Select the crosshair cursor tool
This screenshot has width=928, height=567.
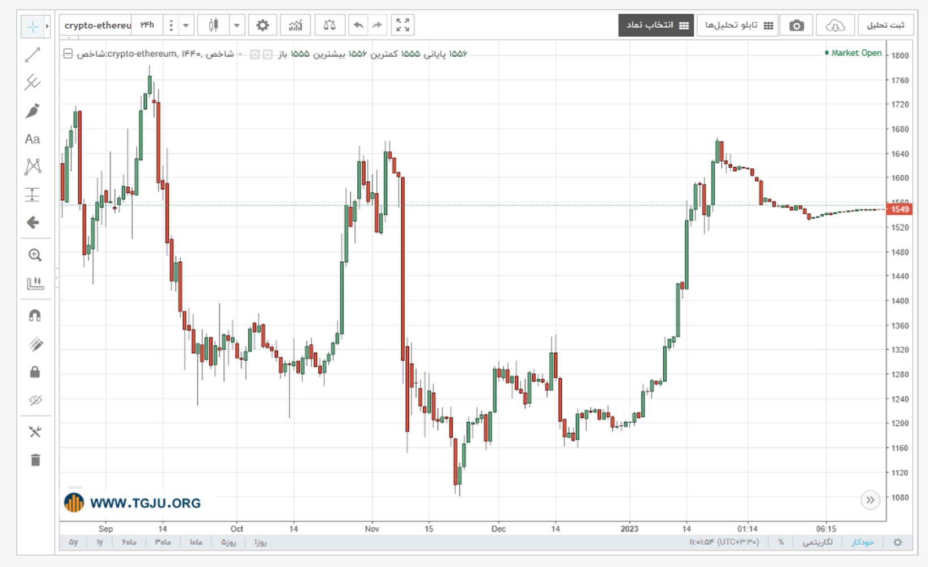(x=32, y=27)
